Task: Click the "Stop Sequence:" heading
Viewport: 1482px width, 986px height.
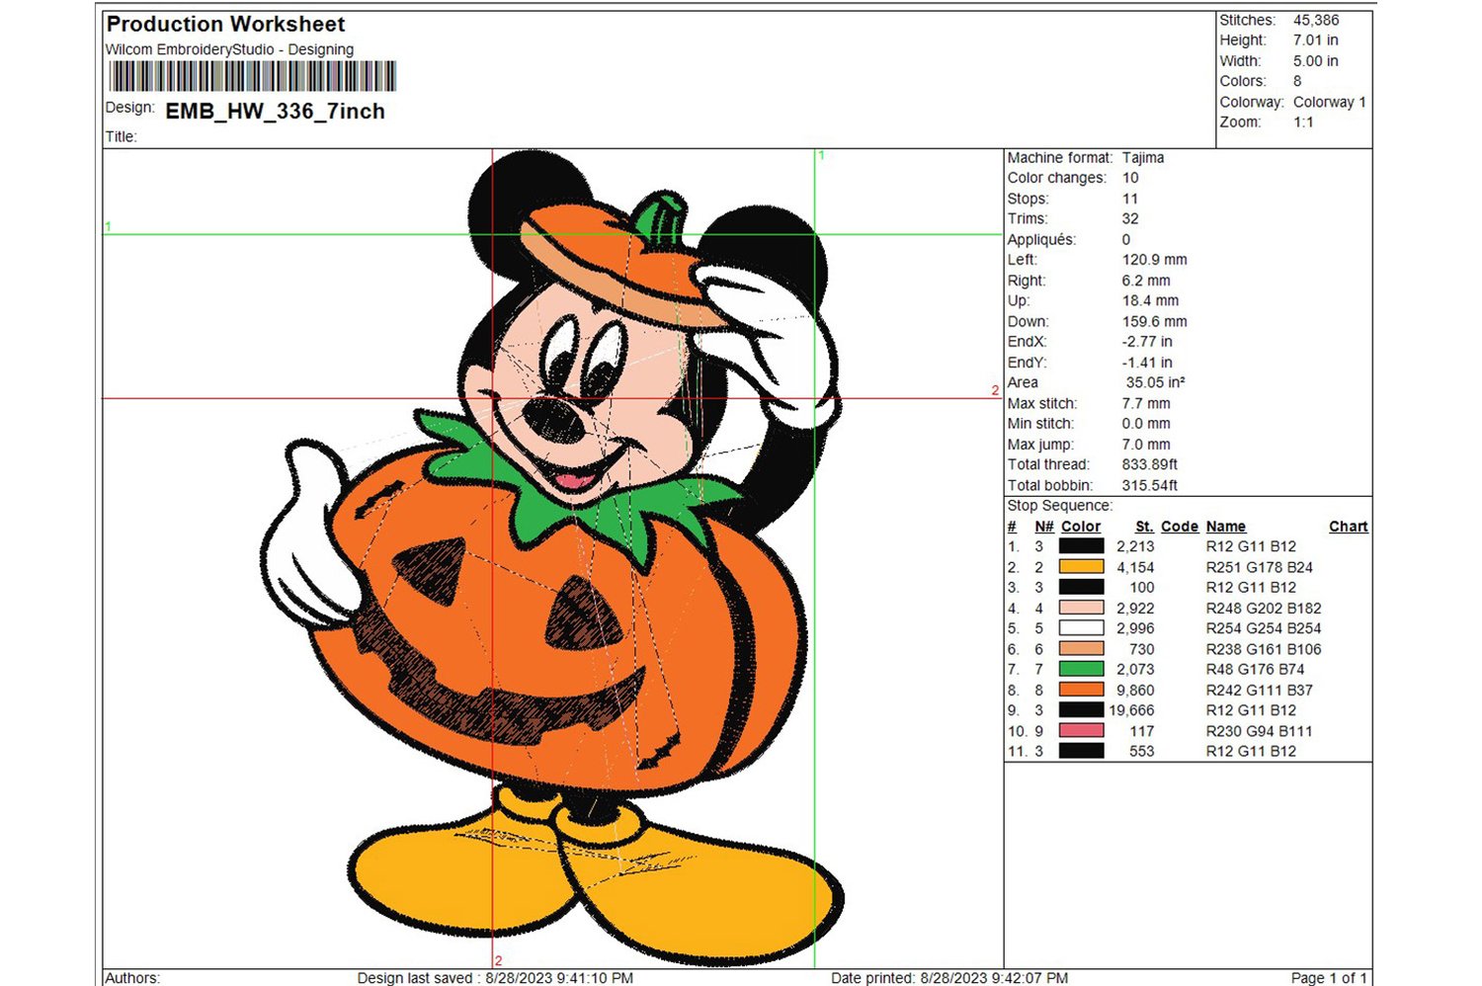Action: (1060, 506)
